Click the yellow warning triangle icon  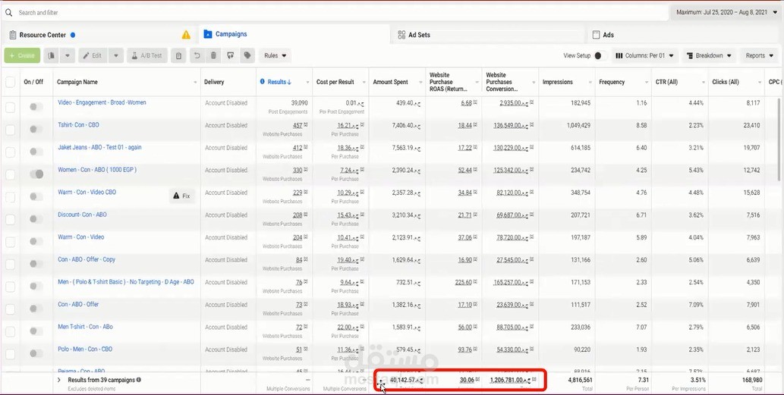[x=186, y=35]
